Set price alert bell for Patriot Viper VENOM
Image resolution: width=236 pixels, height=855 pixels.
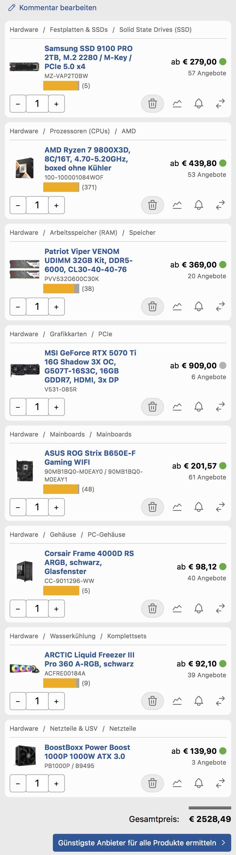(x=198, y=306)
